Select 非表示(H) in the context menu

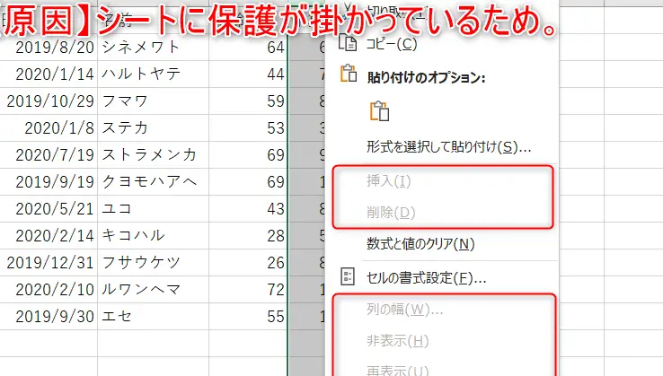[397, 342]
